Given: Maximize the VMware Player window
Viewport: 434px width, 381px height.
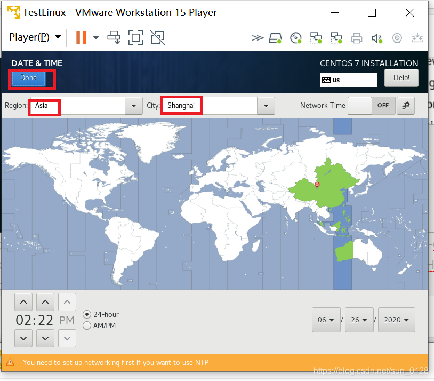Looking at the screenshot, I should (372, 12).
